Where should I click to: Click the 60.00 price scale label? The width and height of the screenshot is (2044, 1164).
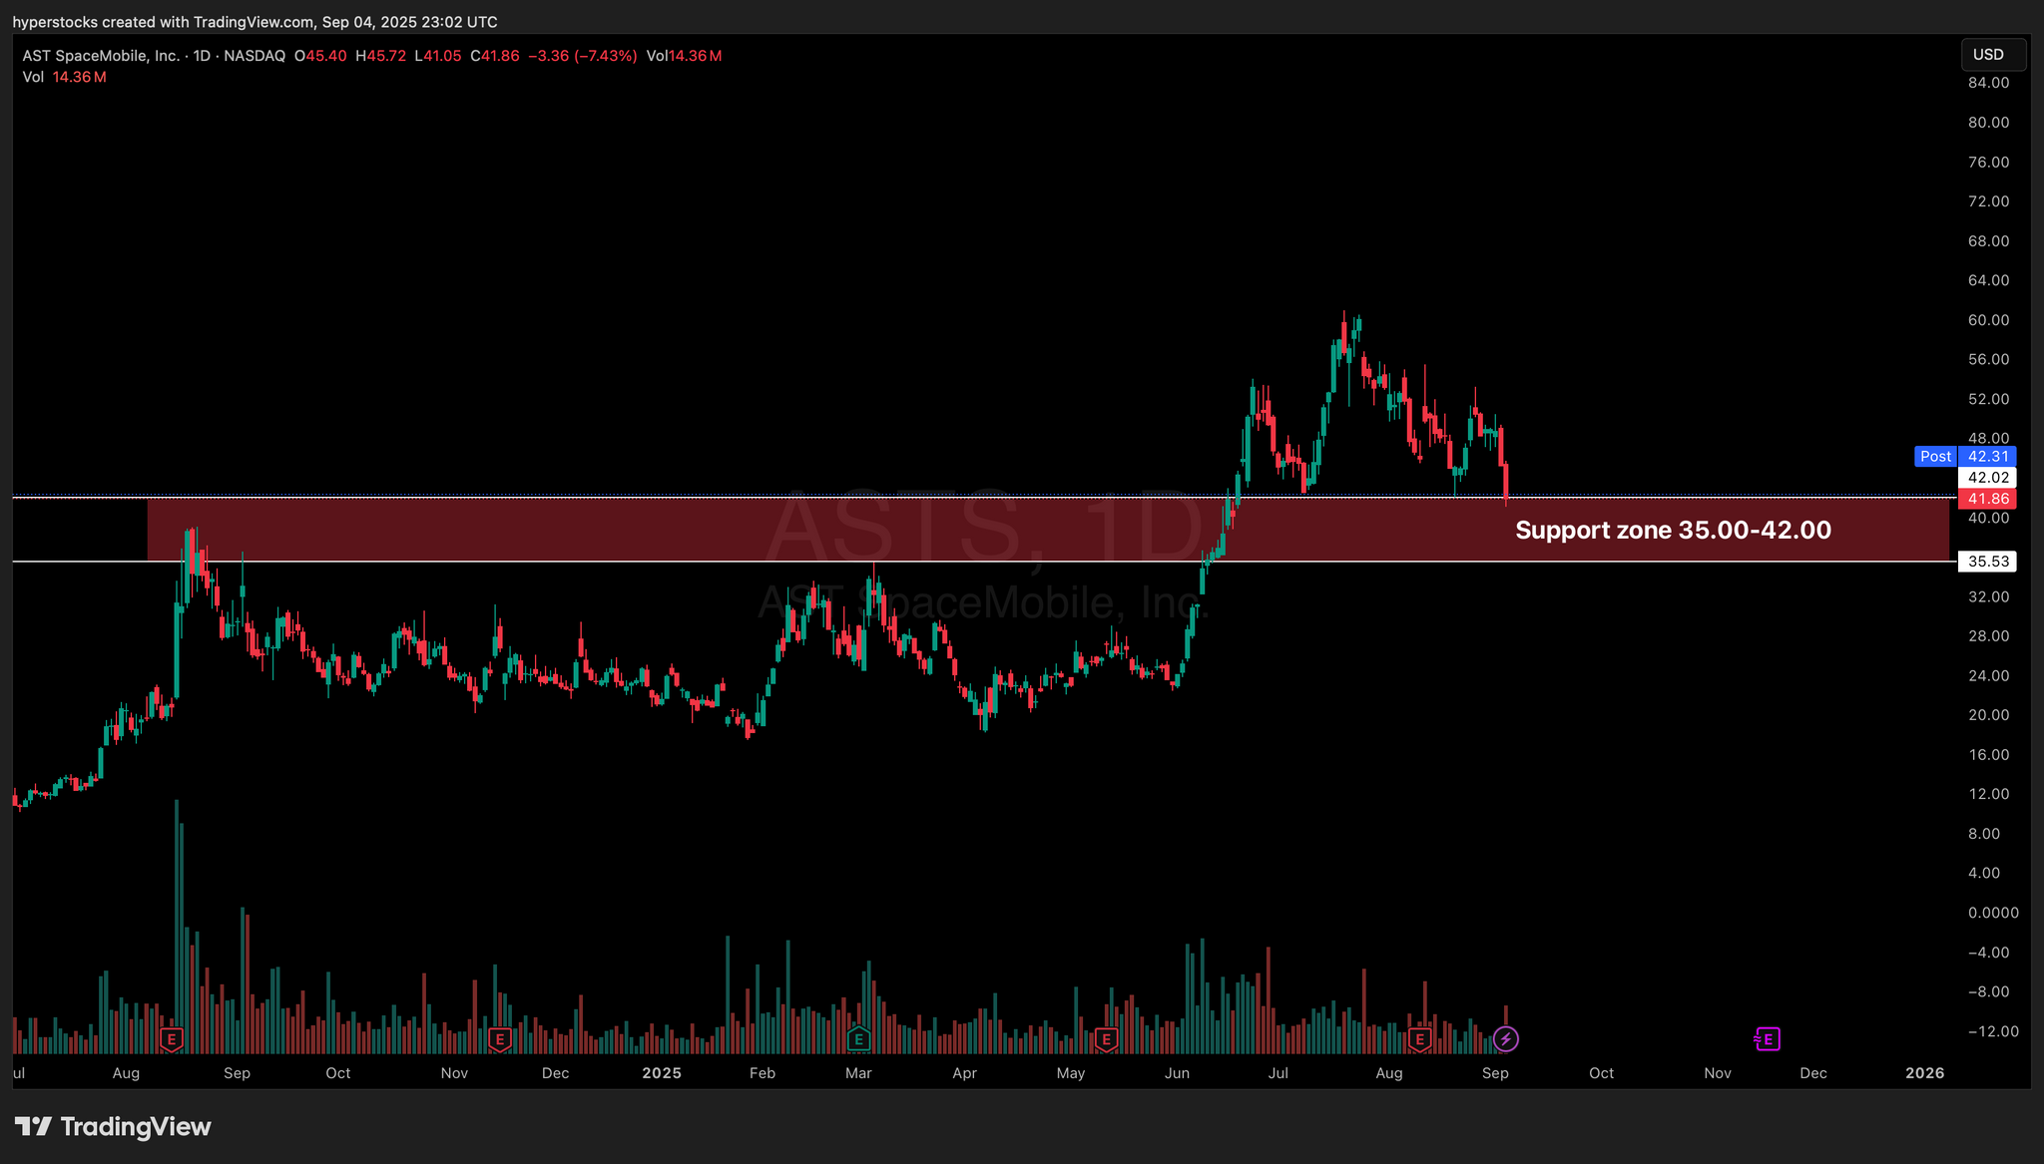[1988, 320]
